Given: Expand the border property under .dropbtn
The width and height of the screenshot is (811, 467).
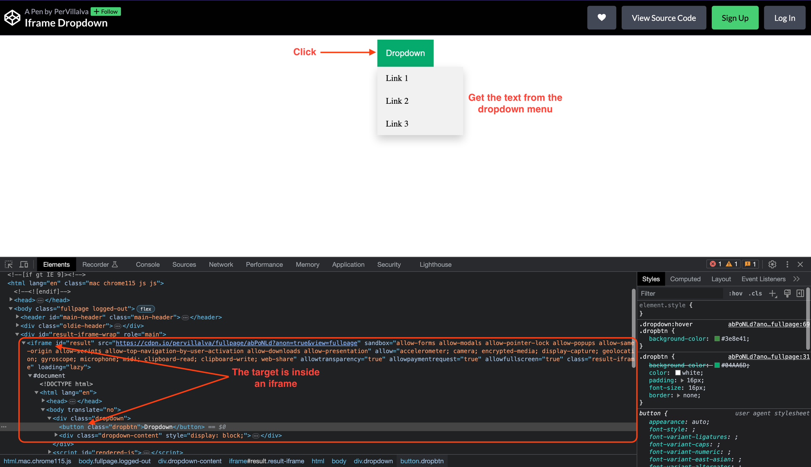Looking at the screenshot, I should [x=679, y=395].
